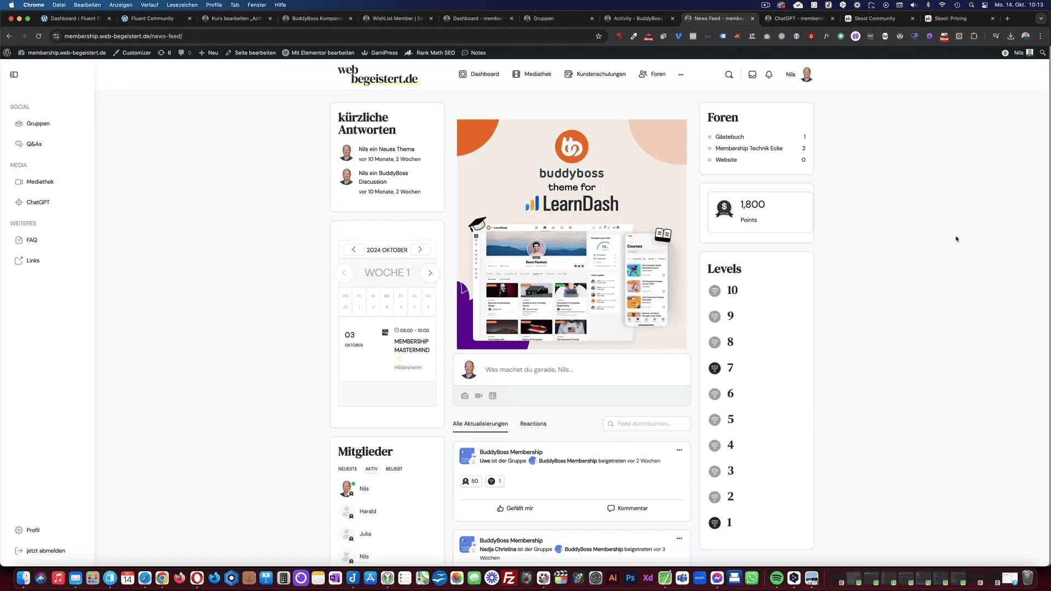Viewport: 1051px width, 591px height.
Task: Open the site search magnifier icon
Action: click(729, 74)
